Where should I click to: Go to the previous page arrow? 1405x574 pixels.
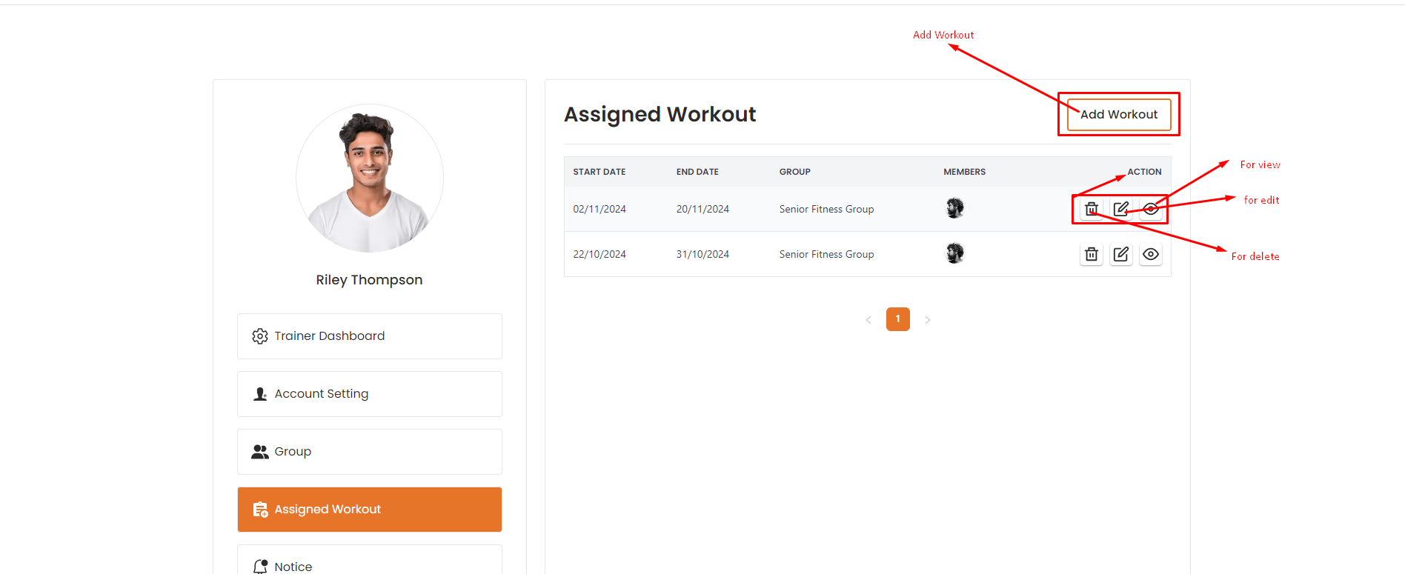pyautogui.click(x=868, y=320)
